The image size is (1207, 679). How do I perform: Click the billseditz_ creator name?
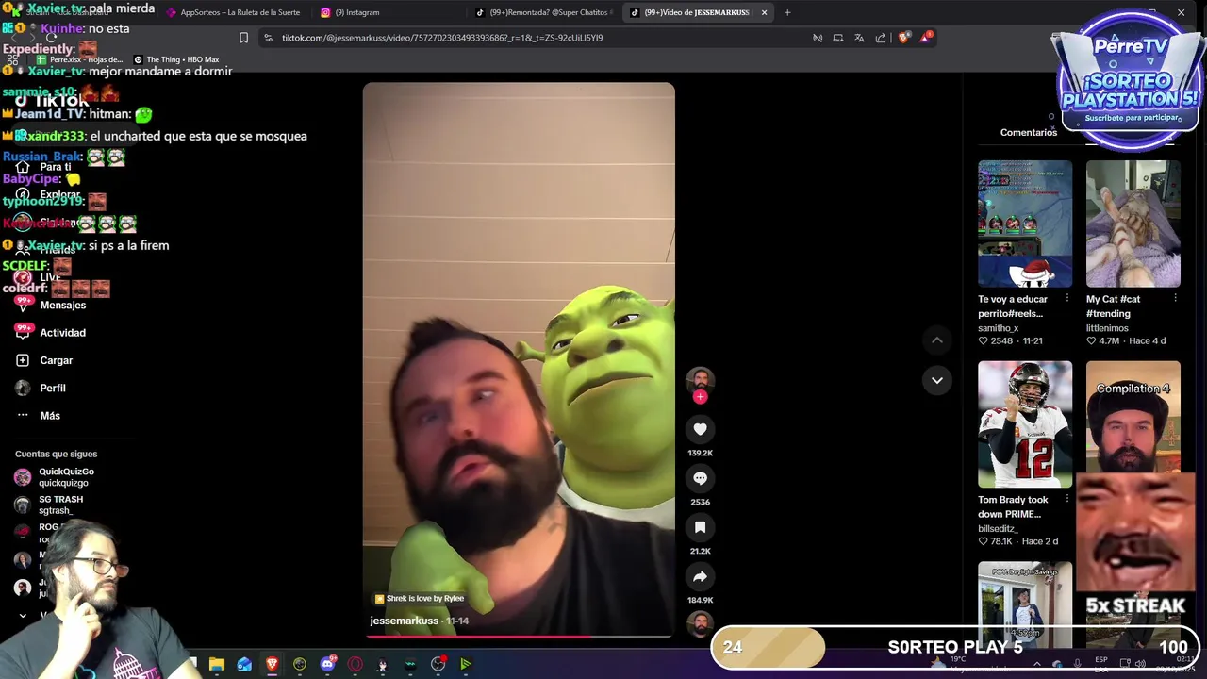pos(998,529)
